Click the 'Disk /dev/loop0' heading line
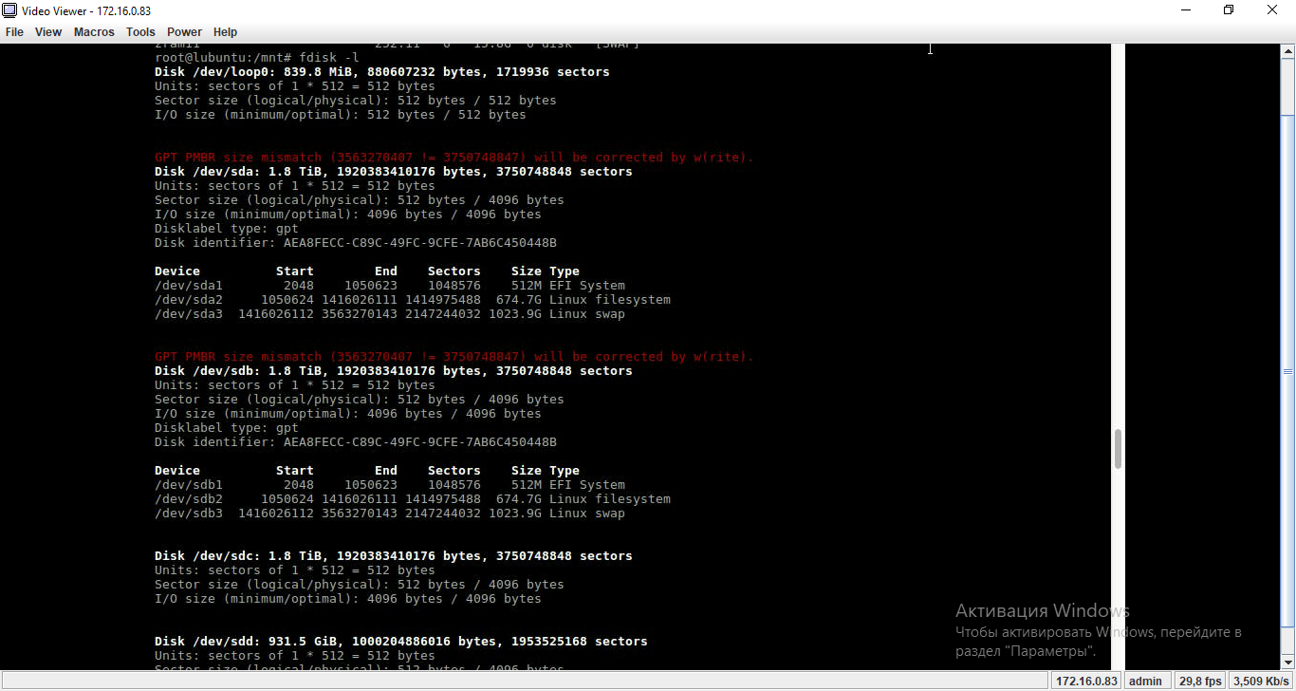The width and height of the screenshot is (1296, 691). (382, 72)
